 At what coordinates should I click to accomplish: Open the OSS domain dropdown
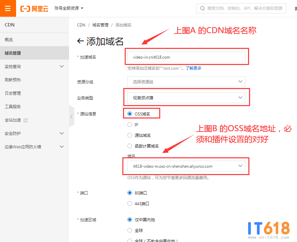pos(186,166)
